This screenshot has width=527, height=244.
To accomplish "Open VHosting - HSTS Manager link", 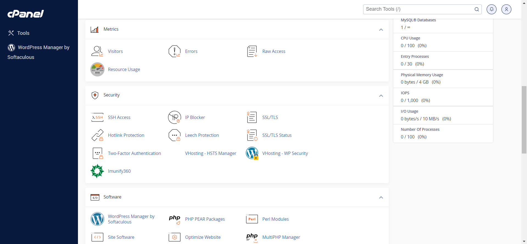I will [x=211, y=153].
